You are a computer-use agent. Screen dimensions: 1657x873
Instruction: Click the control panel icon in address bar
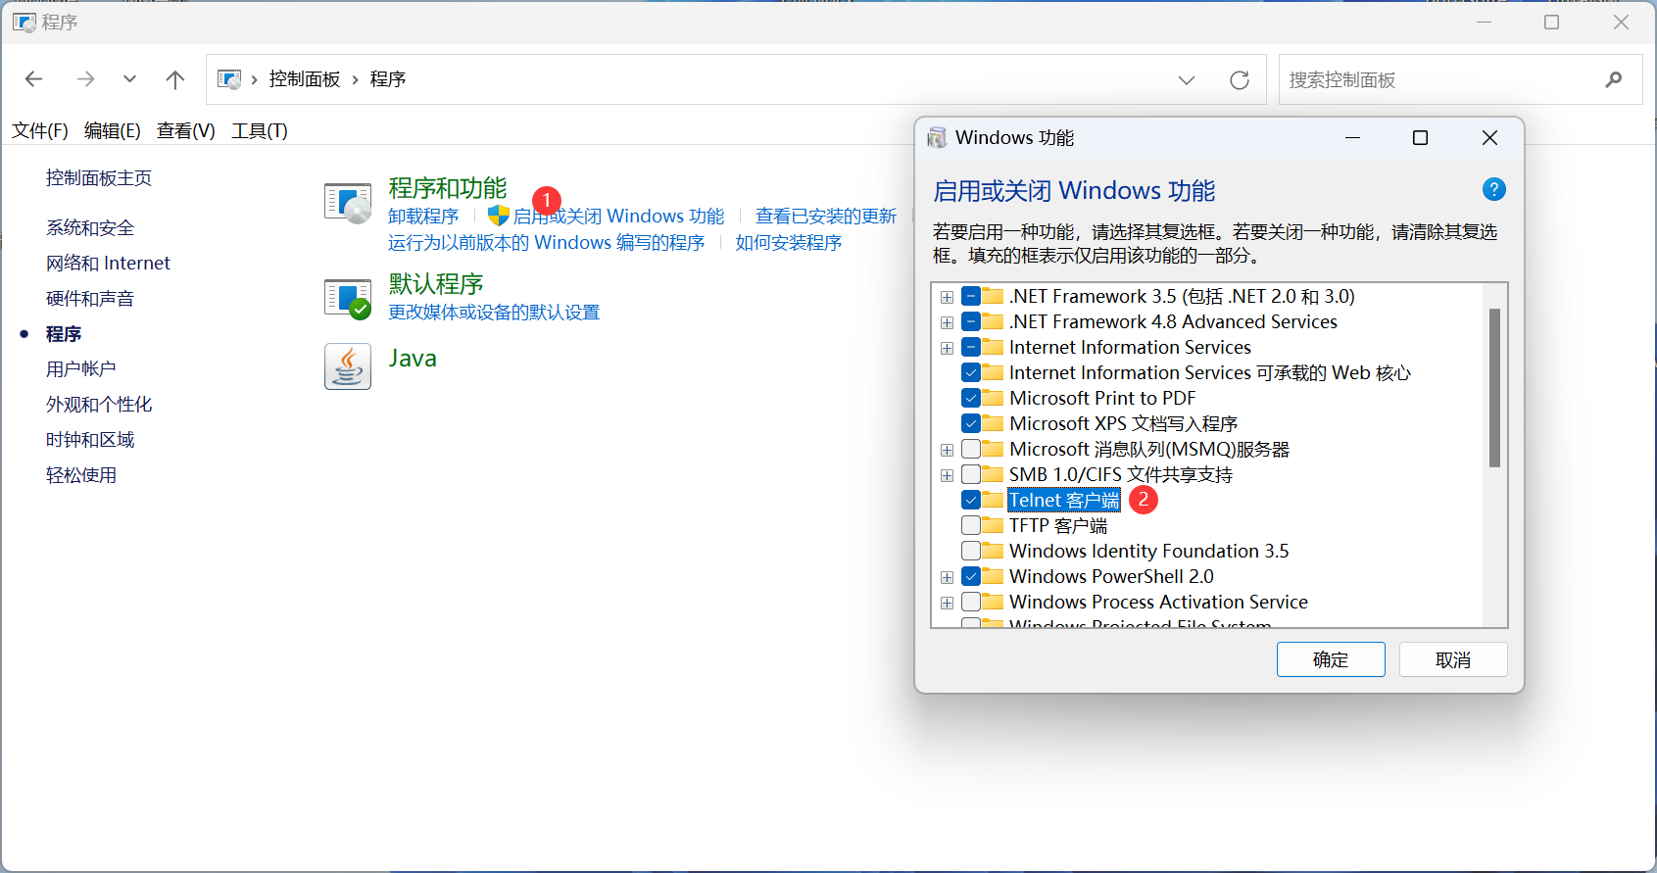(x=229, y=79)
